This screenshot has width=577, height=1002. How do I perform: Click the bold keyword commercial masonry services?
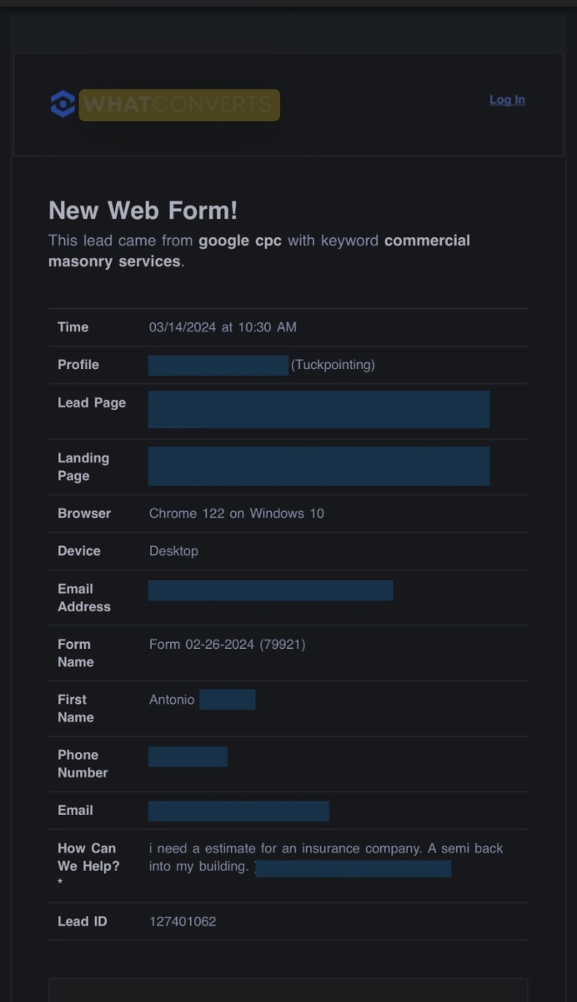coord(259,250)
